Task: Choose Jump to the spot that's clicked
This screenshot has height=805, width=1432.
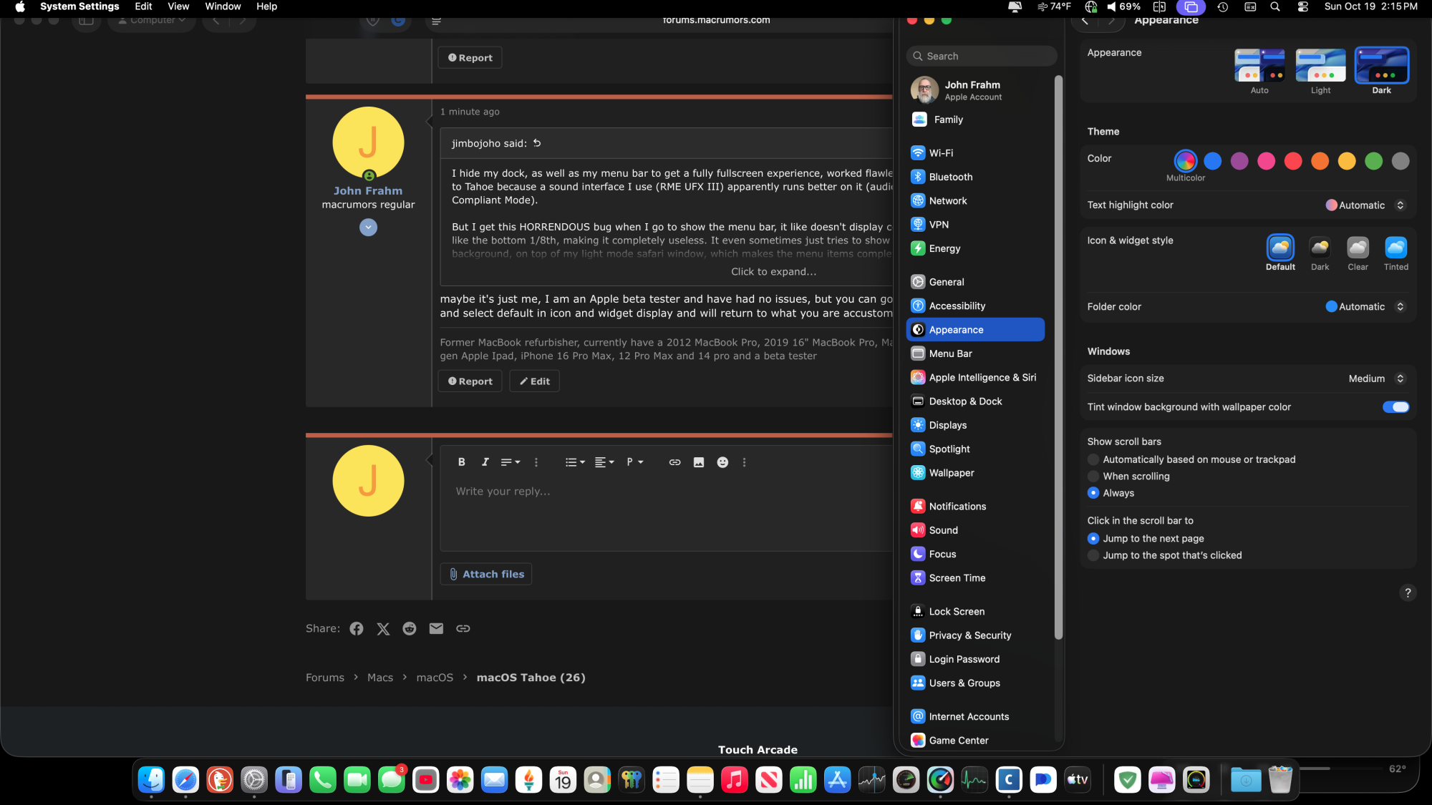Action: 1093,555
